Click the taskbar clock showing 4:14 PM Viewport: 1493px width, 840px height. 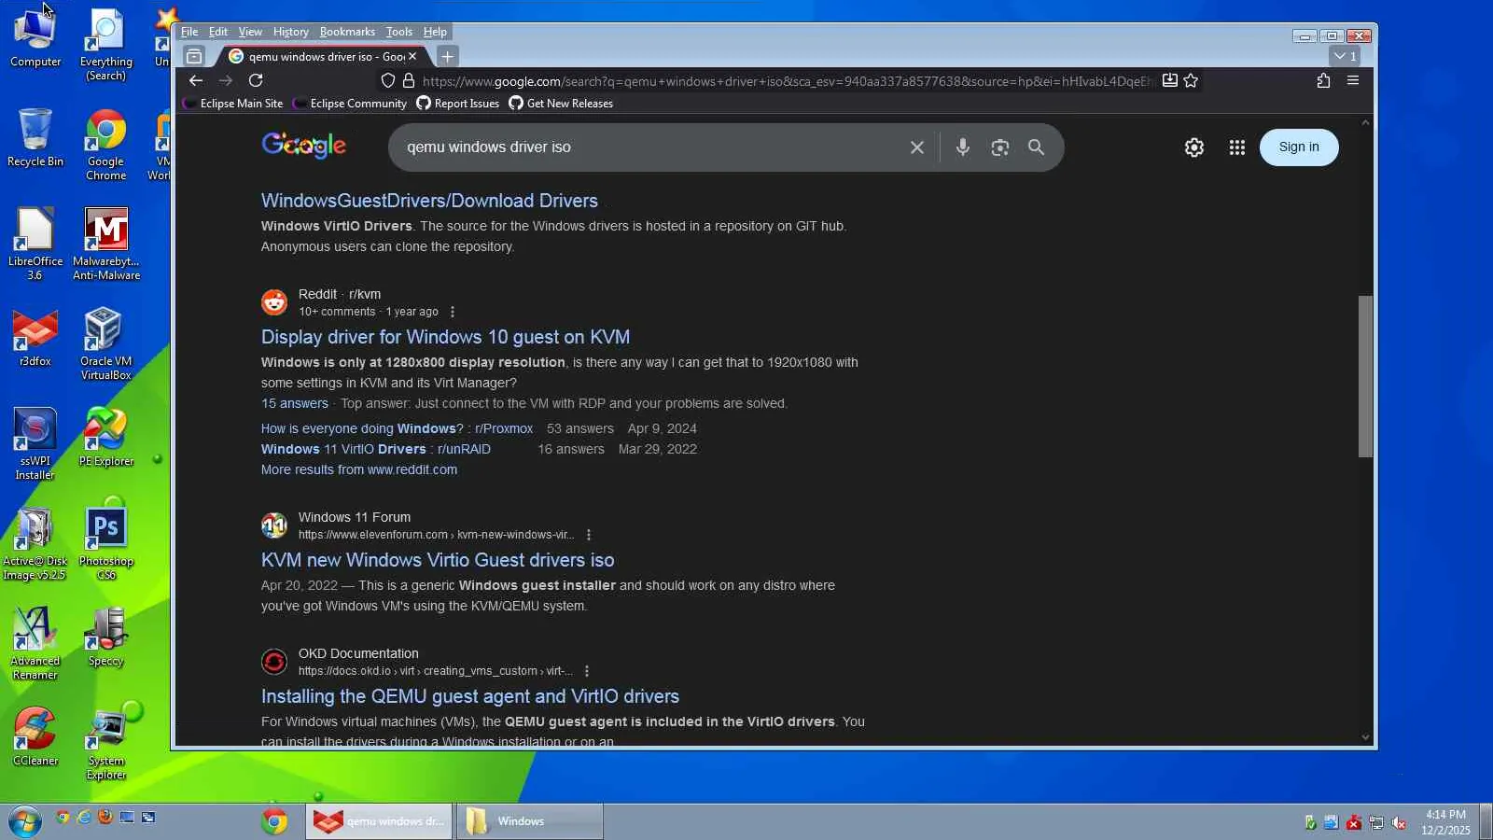(x=1445, y=822)
